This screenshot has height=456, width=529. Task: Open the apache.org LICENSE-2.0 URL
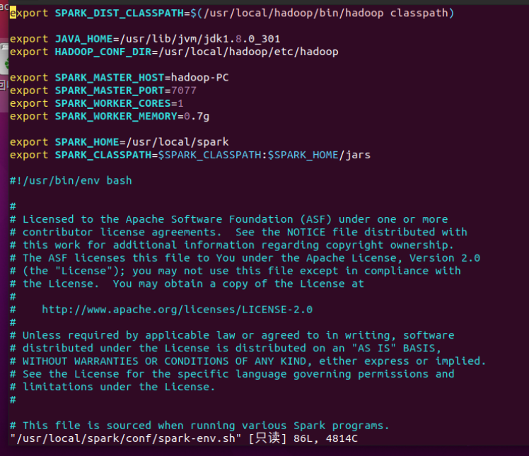(177, 310)
